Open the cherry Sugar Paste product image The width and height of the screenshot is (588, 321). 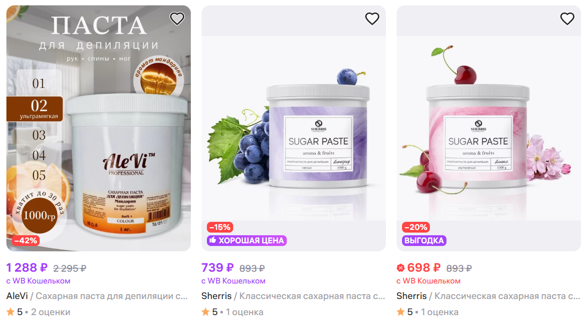[x=489, y=128]
